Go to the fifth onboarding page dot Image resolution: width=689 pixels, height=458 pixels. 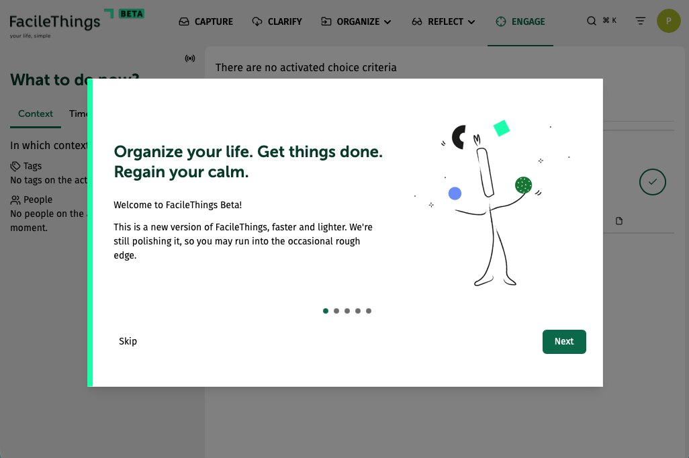[x=369, y=311]
